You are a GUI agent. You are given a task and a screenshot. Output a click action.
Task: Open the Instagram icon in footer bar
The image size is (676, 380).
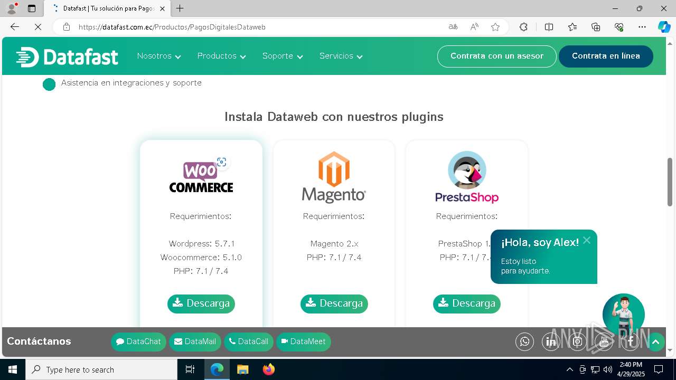578,342
